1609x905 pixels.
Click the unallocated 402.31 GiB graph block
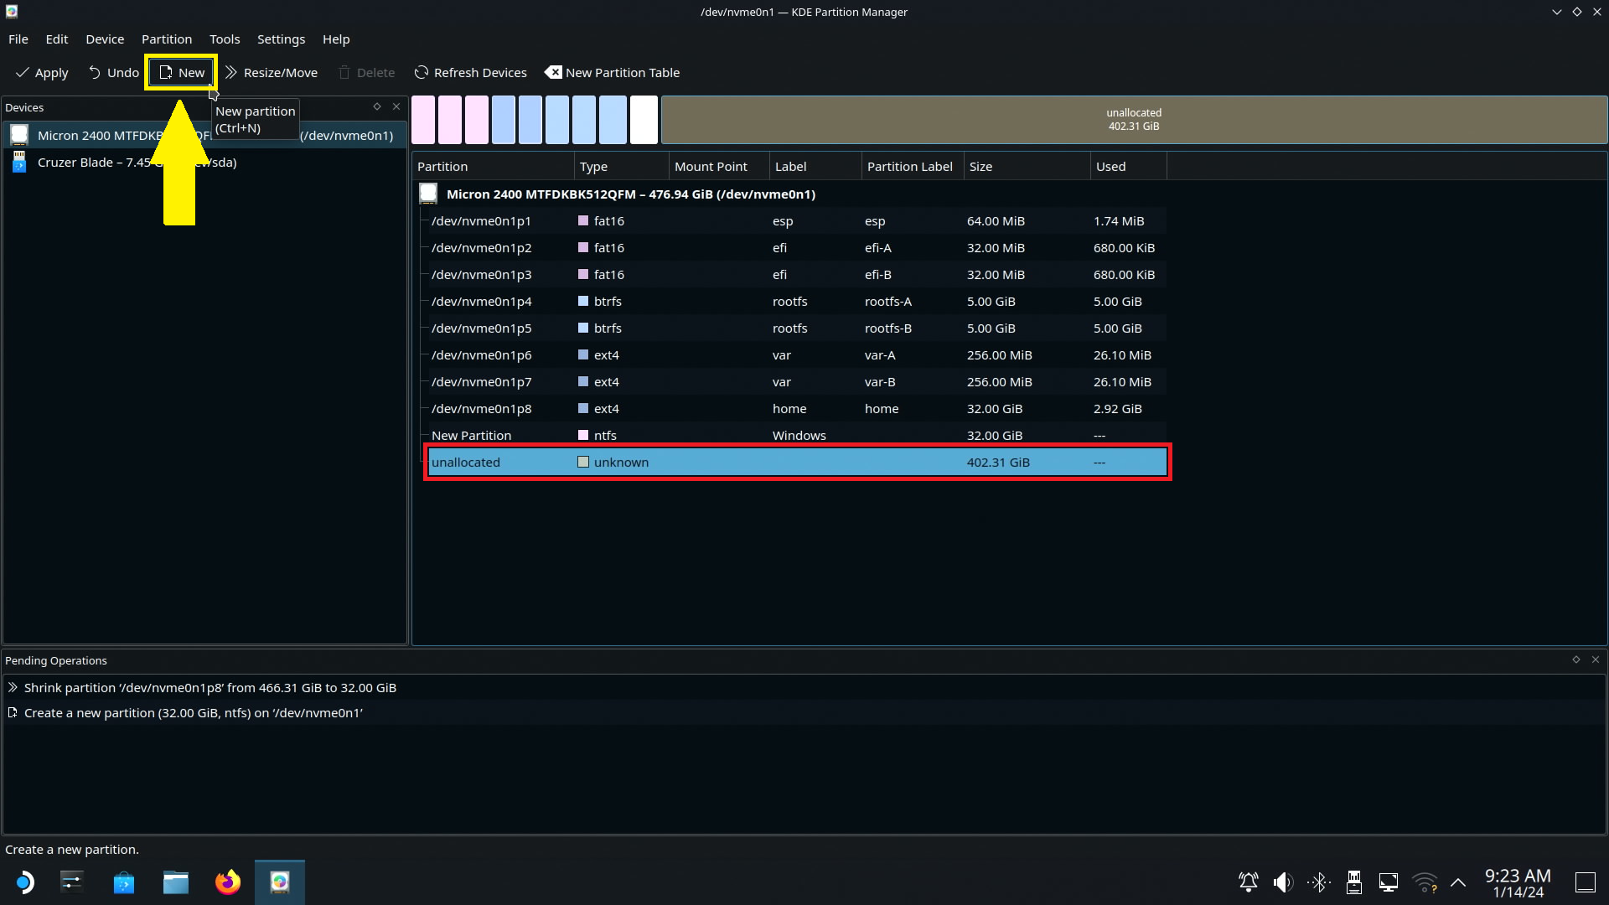click(1133, 120)
